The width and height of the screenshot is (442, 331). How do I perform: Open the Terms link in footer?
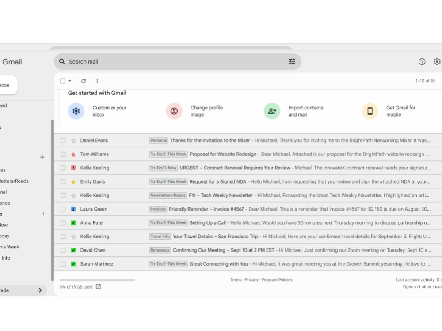click(236, 280)
